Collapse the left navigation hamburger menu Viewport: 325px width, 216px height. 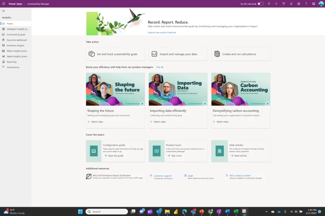pyautogui.click(x=4, y=11)
